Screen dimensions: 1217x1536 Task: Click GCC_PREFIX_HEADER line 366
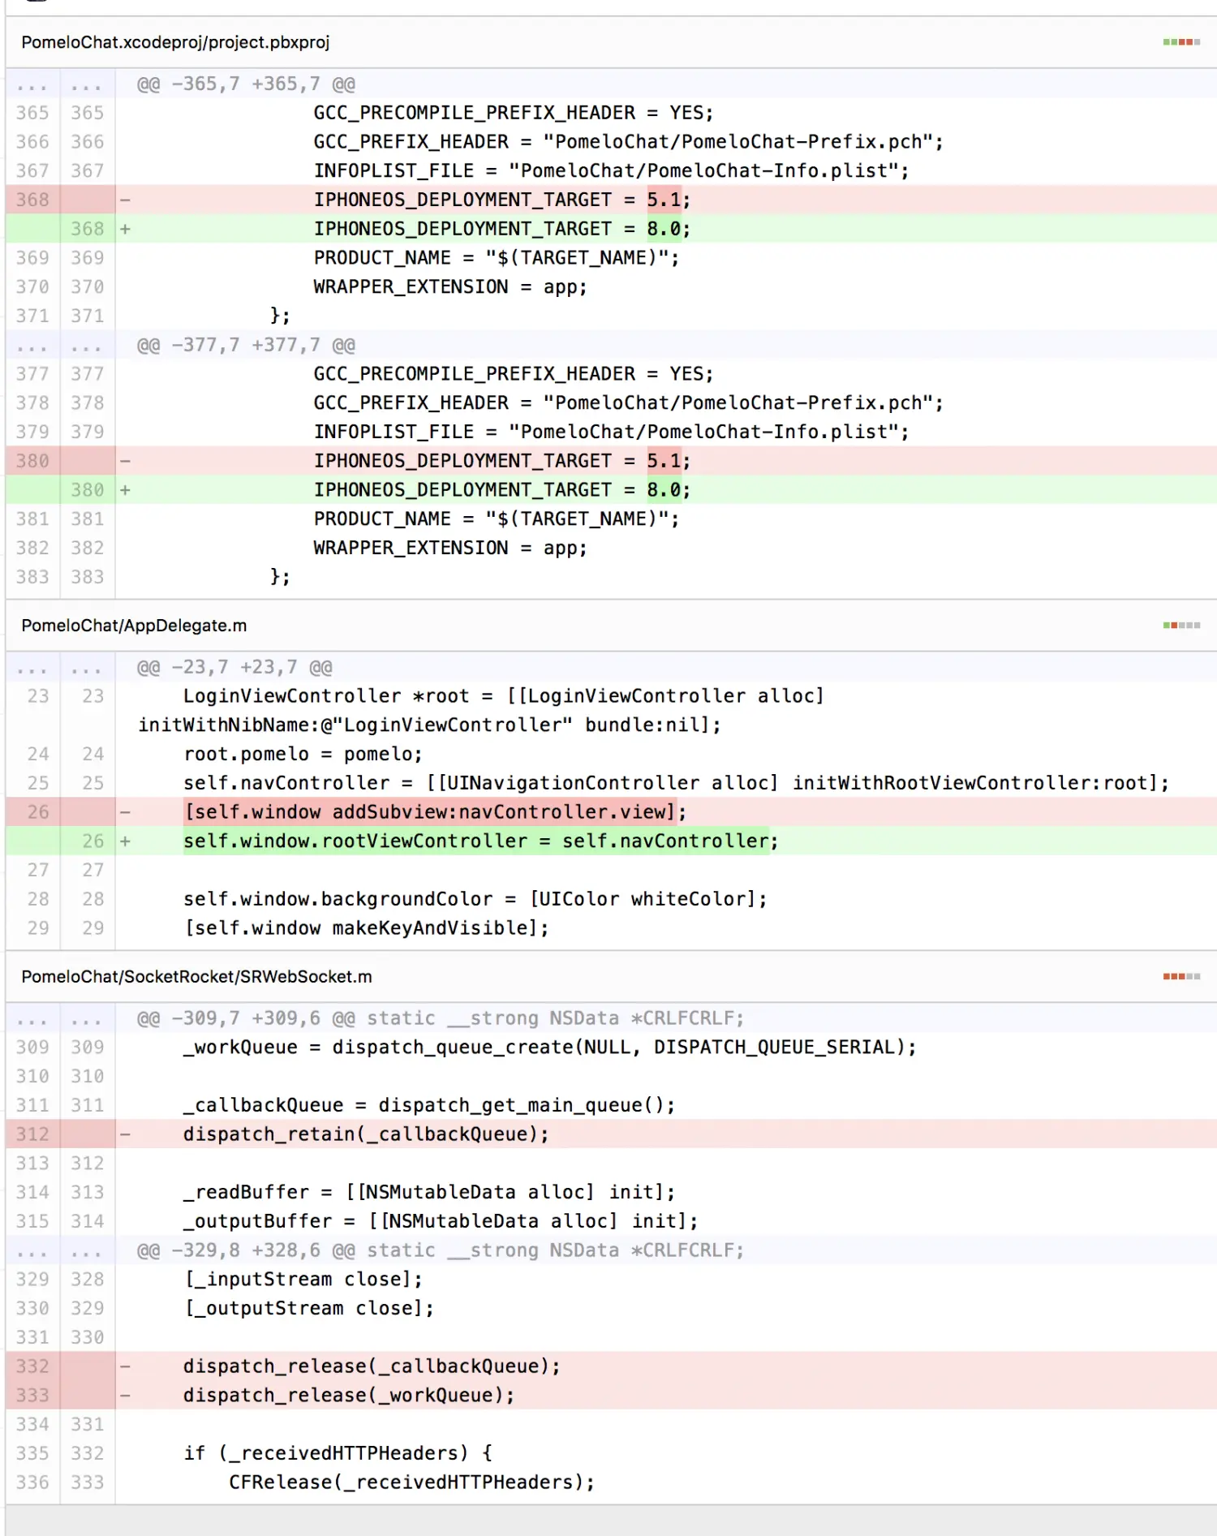(611, 142)
